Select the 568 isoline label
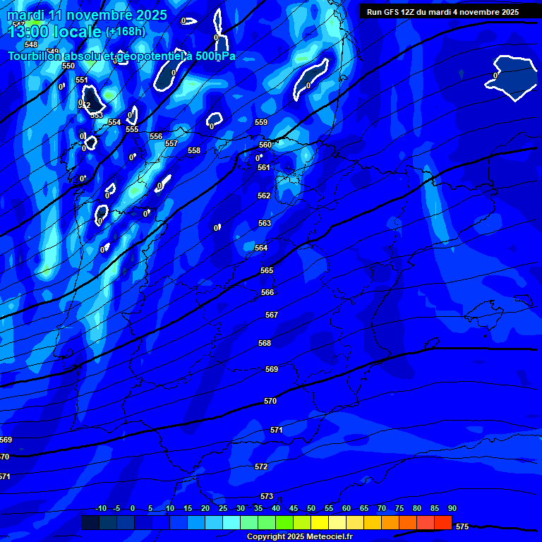This screenshot has height=542, width=542. [265, 344]
